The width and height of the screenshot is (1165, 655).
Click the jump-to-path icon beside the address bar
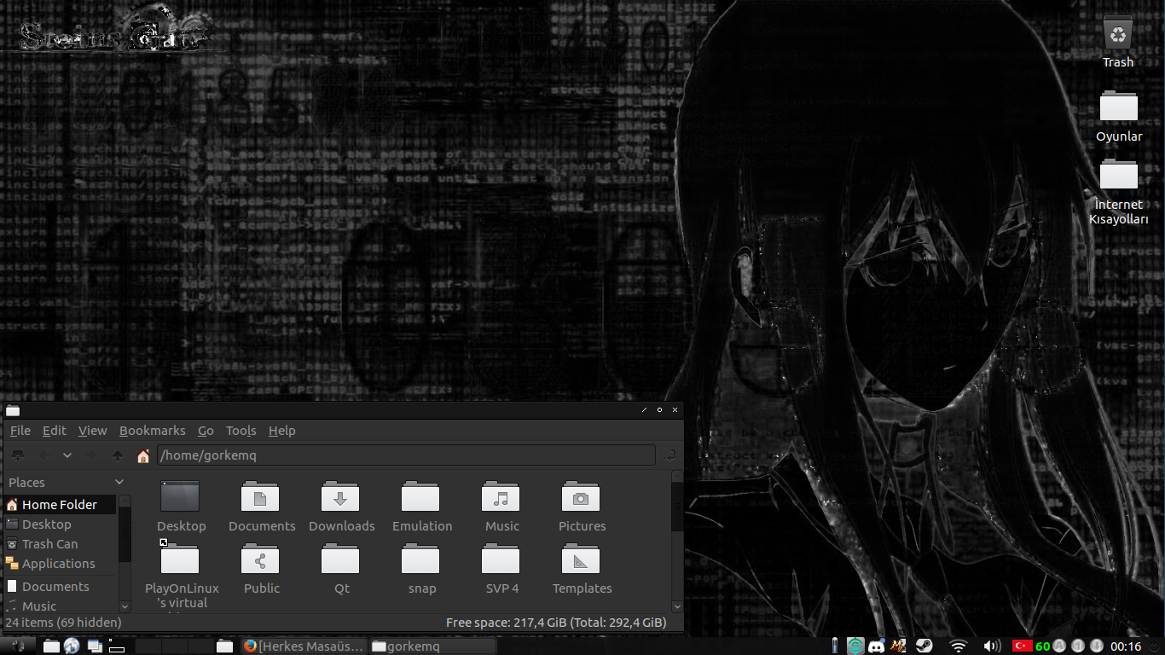click(669, 455)
